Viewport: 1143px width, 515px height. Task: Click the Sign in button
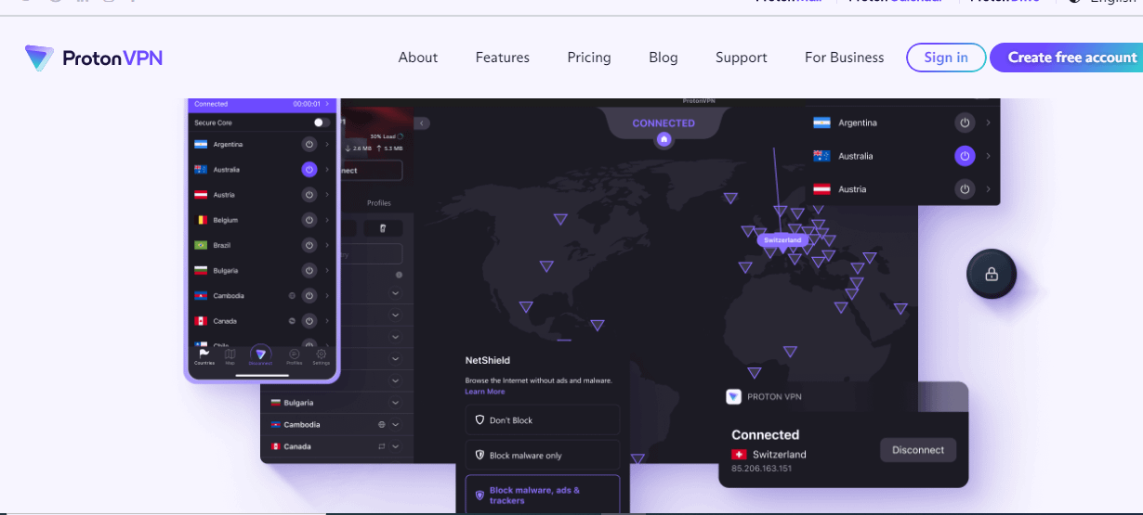click(x=946, y=58)
